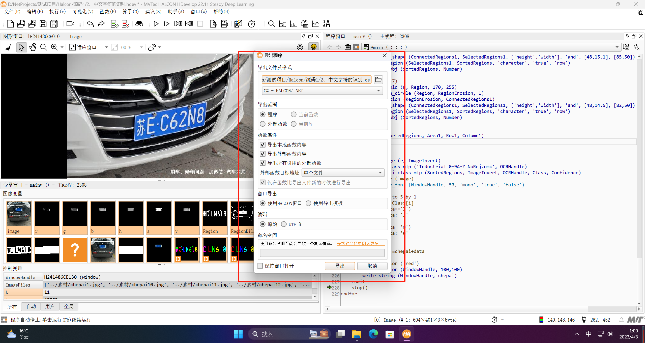Open the OCR training file browser icon
Viewport: 645px width, 343px height.
click(326, 24)
